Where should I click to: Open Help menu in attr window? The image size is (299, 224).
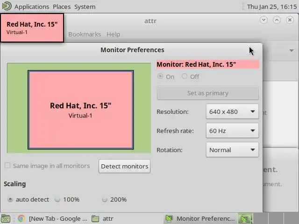(x=113, y=34)
